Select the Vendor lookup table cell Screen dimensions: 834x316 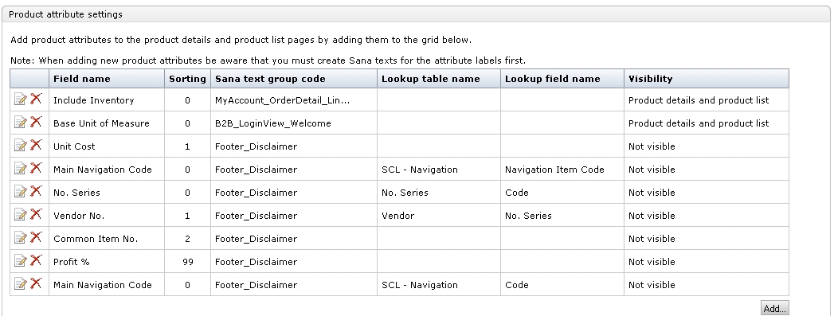[x=439, y=216]
